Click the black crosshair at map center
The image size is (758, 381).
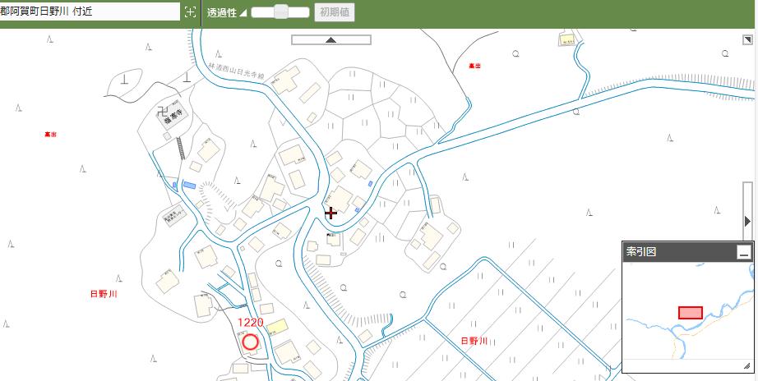(330, 213)
